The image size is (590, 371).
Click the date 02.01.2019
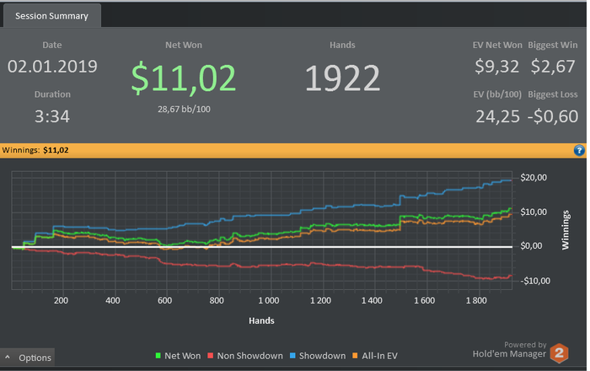pyautogui.click(x=52, y=67)
